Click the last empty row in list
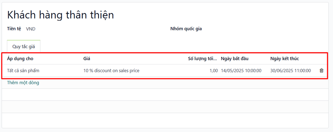Viewport: 333px width, 132px height. pos(165,120)
